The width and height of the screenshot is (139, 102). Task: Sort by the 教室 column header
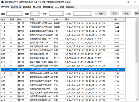click(x=5, y=20)
